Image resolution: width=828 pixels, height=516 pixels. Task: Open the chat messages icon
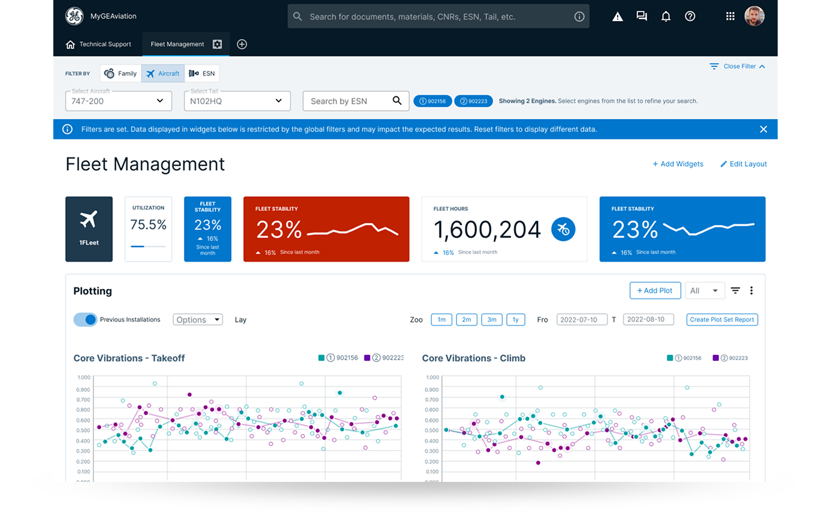[642, 17]
